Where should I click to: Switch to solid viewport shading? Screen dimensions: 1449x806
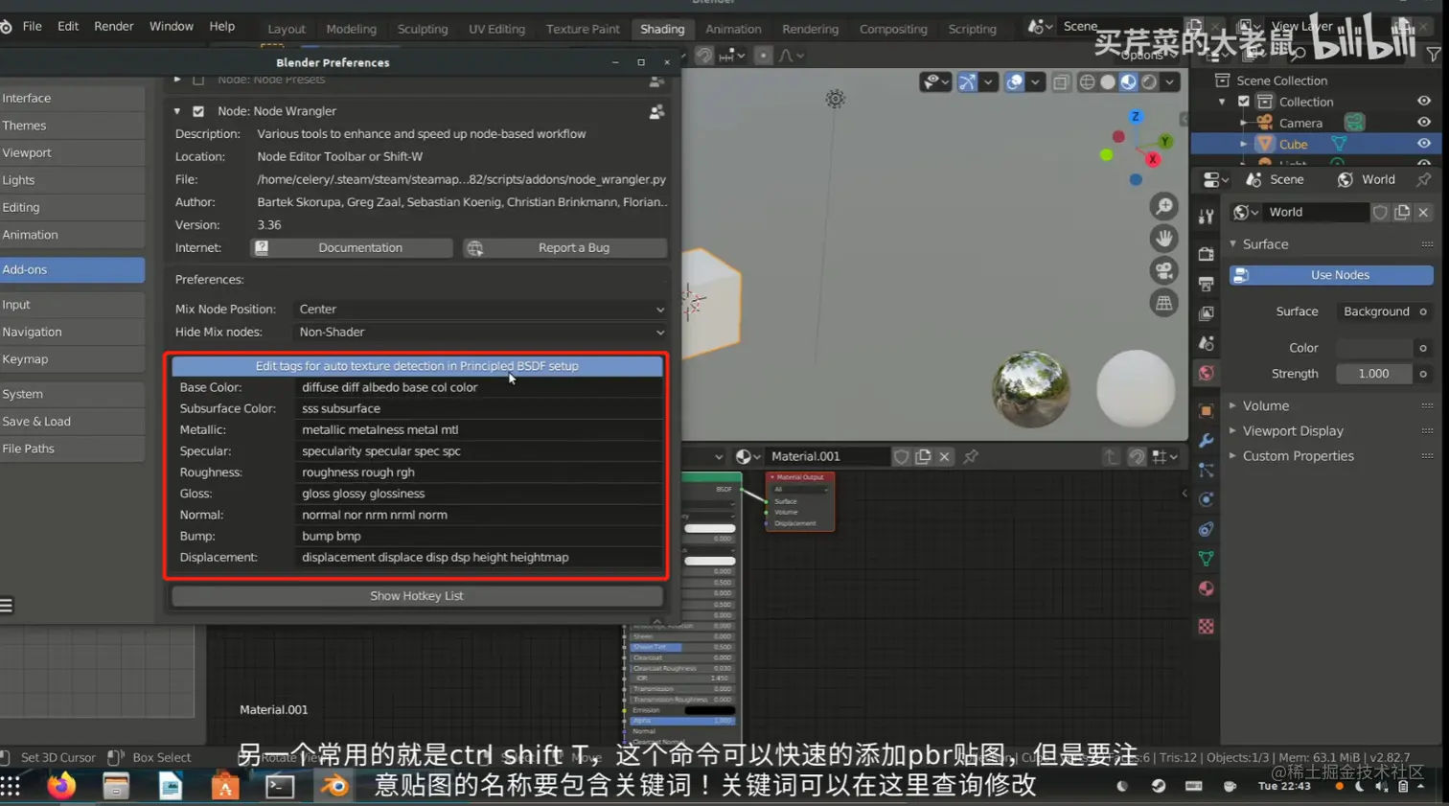pyautogui.click(x=1108, y=81)
